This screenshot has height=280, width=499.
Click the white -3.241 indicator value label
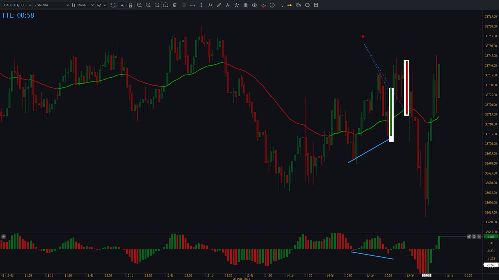tap(490, 265)
